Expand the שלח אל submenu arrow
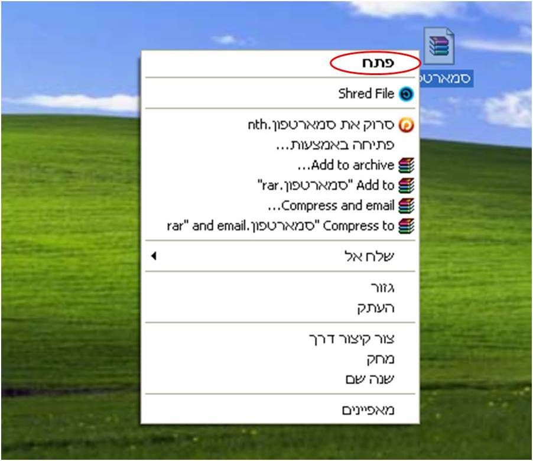The image size is (533, 461). [154, 256]
